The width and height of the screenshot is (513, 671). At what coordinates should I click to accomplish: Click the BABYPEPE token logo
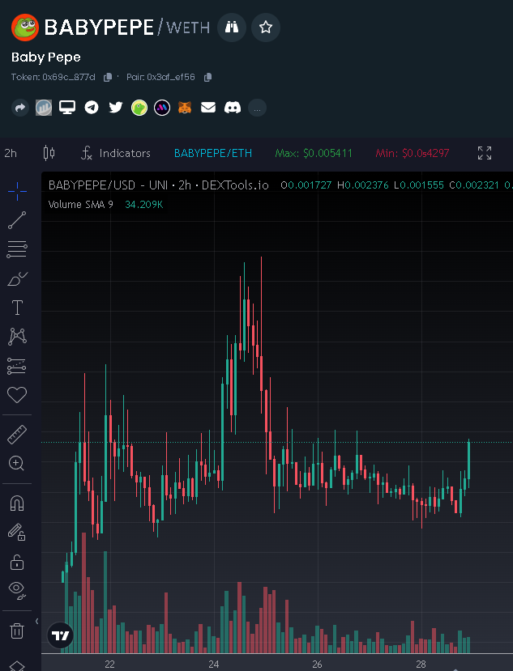[25, 28]
